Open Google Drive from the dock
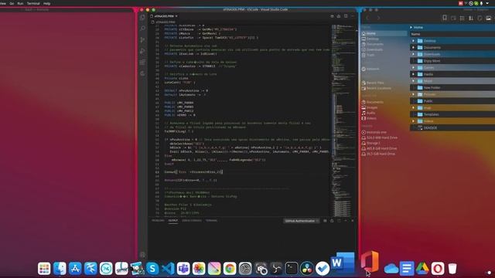Screen dimensions: 495x278 (x=422, y=269)
